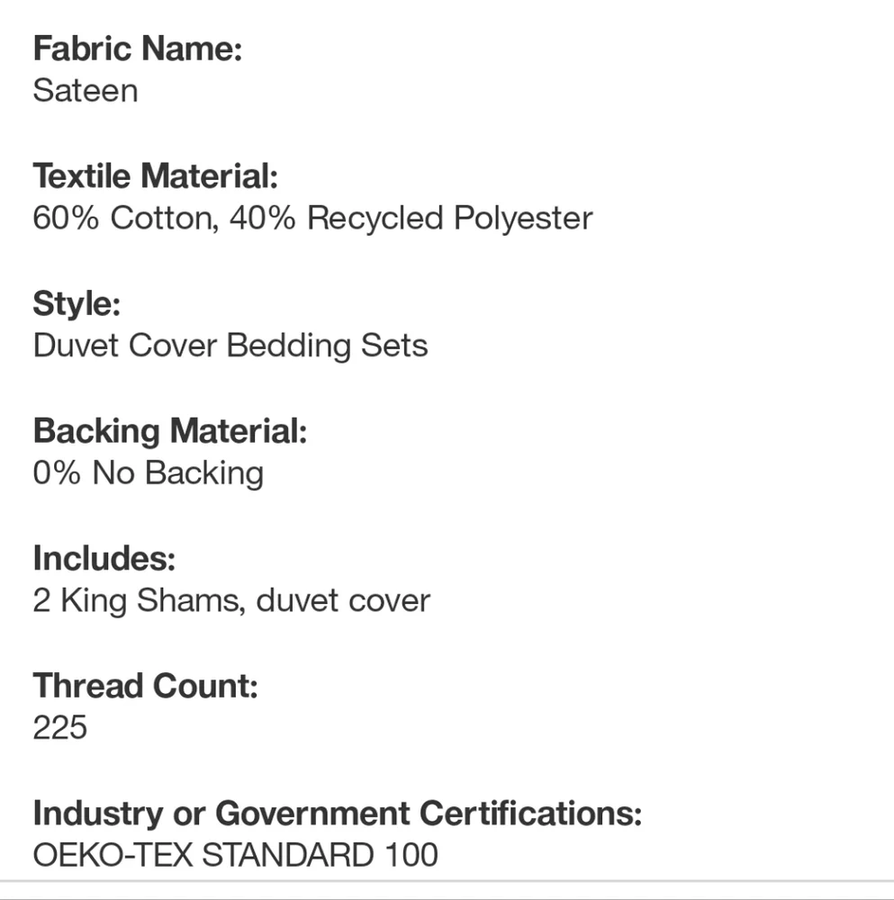894x900 pixels.
Task: Click the Backing Material heading
Action: point(170,431)
